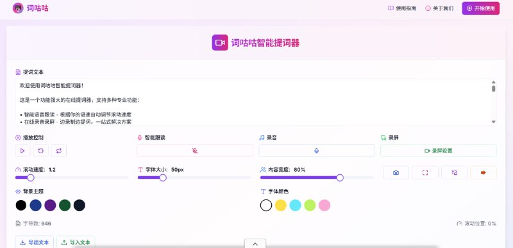
Task: Start playback with the play button
Action: coord(23,151)
